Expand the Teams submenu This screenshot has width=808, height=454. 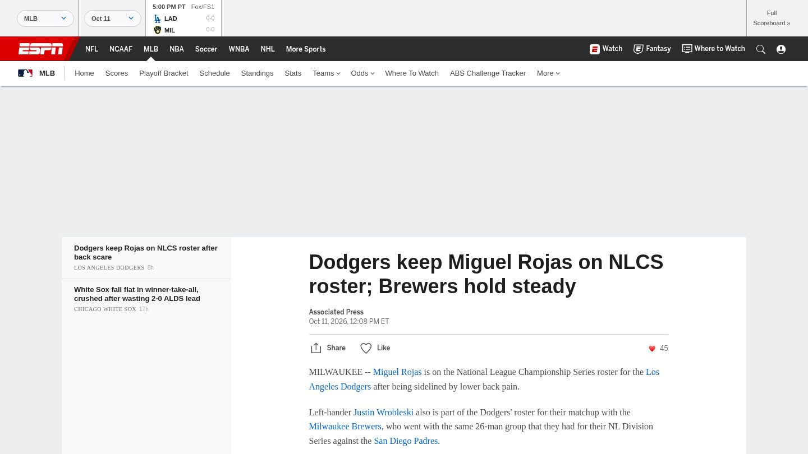327,73
